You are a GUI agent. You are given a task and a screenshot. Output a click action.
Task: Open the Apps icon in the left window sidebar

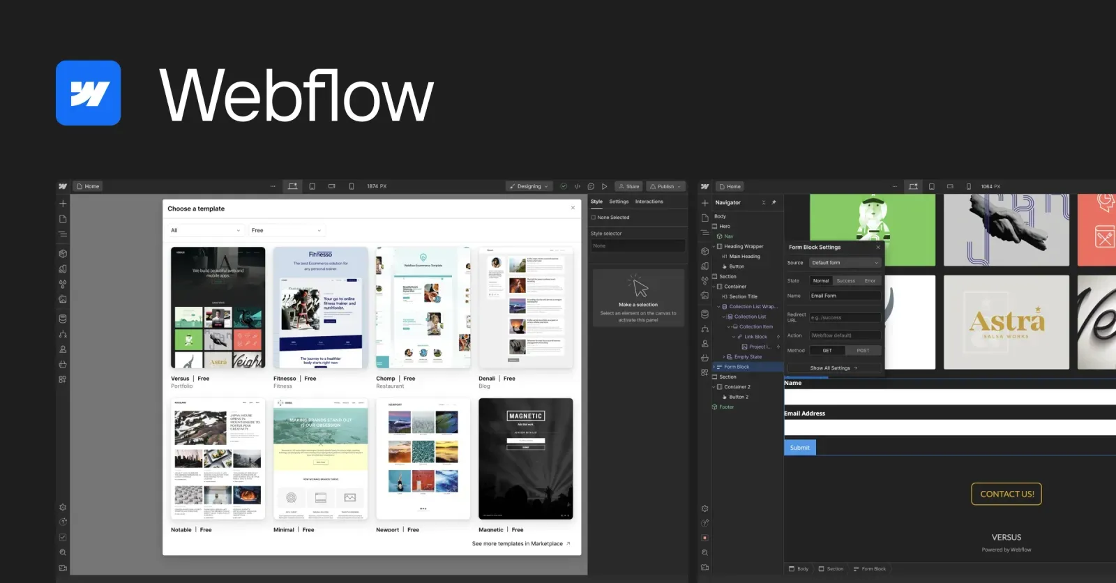pos(63,379)
